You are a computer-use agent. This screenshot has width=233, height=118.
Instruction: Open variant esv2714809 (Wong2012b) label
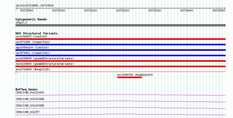point(33,69)
